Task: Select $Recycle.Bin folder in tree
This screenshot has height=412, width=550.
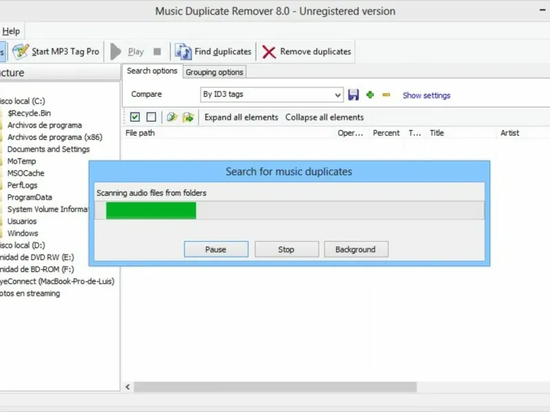Action: tap(29, 113)
